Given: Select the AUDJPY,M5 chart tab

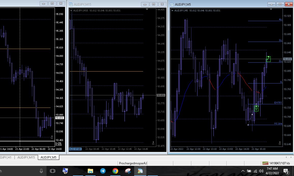Looking at the screenshot, I should 48,157.
